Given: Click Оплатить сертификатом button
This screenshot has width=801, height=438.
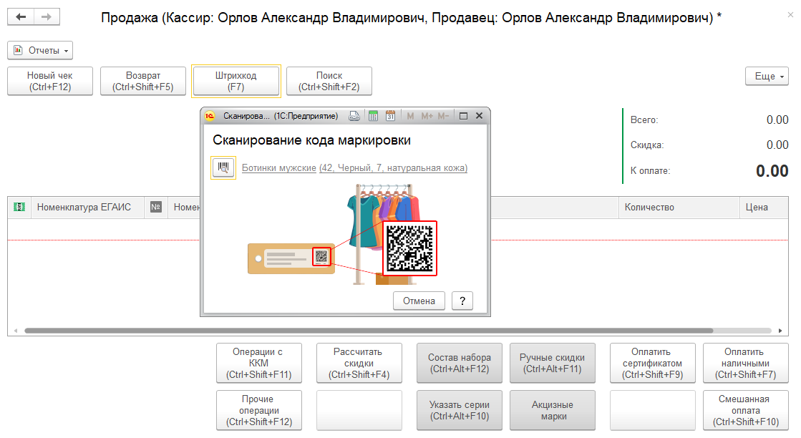Looking at the screenshot, I should 652,363.
